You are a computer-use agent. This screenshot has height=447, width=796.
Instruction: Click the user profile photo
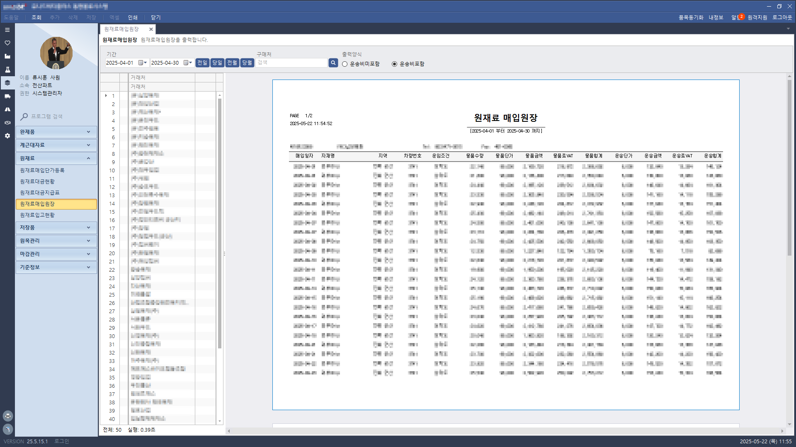[56, 53]
